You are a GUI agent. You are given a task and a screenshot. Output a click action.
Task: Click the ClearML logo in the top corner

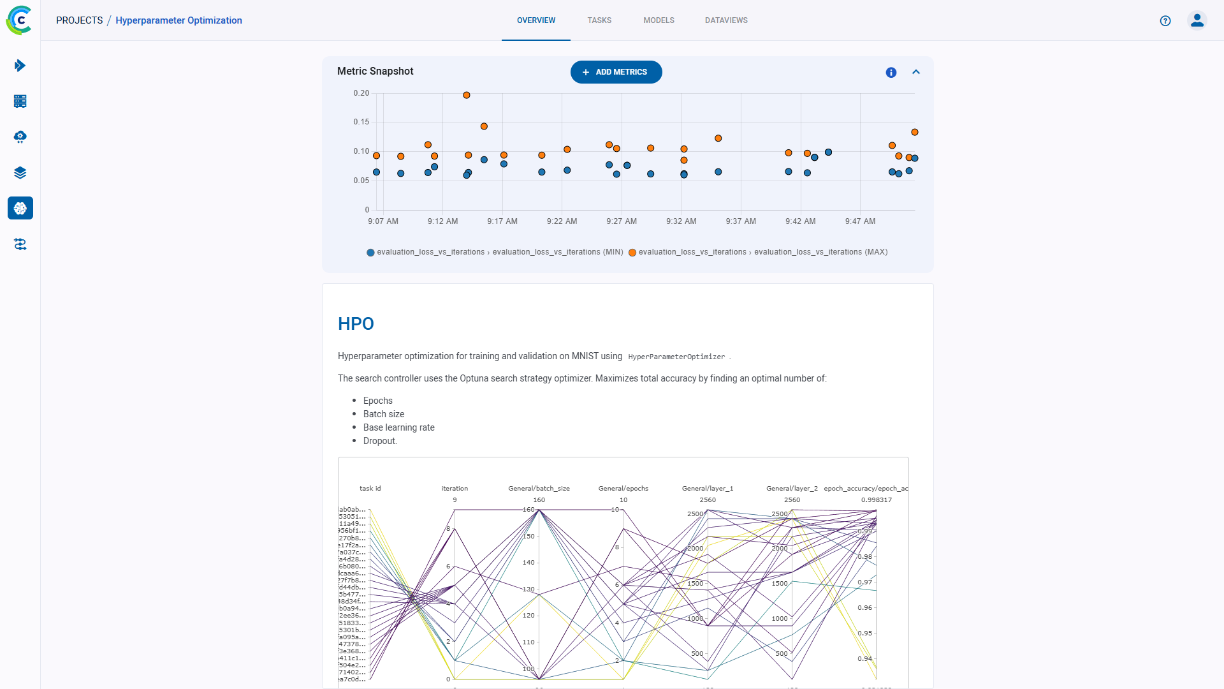[19, 20]
